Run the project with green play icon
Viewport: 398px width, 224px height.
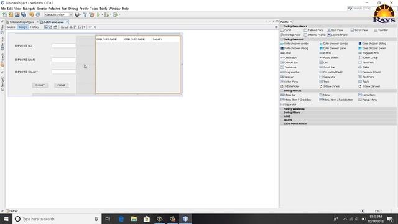pyautogui.click(x=98, y=15)
